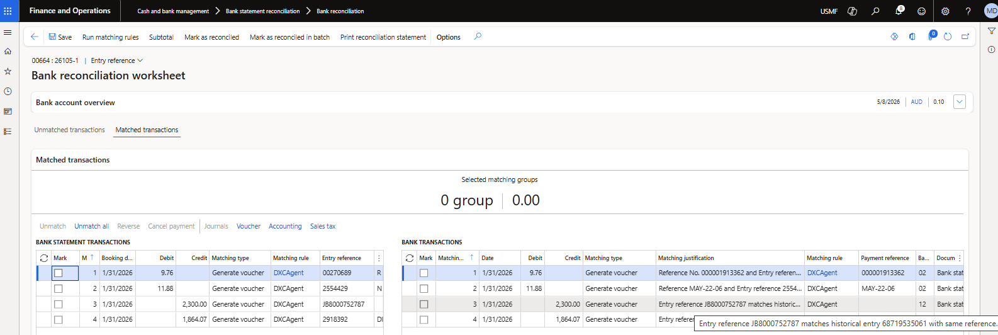The width and height of the screenshot is (998, 335).
Task: Mark statement transaction row 3 checkbox
Action: [59, 304]
